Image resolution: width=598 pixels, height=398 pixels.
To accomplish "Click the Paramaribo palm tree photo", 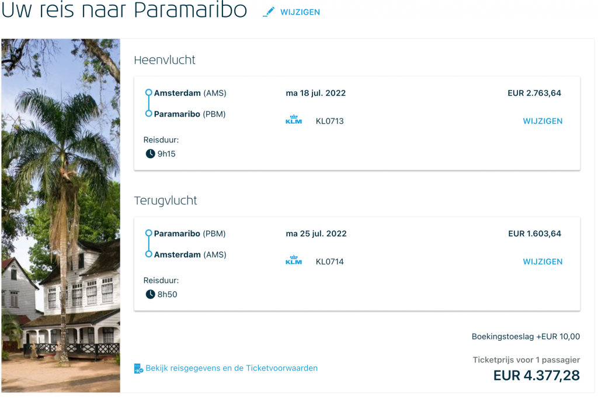I will click(x=61, y=215).
